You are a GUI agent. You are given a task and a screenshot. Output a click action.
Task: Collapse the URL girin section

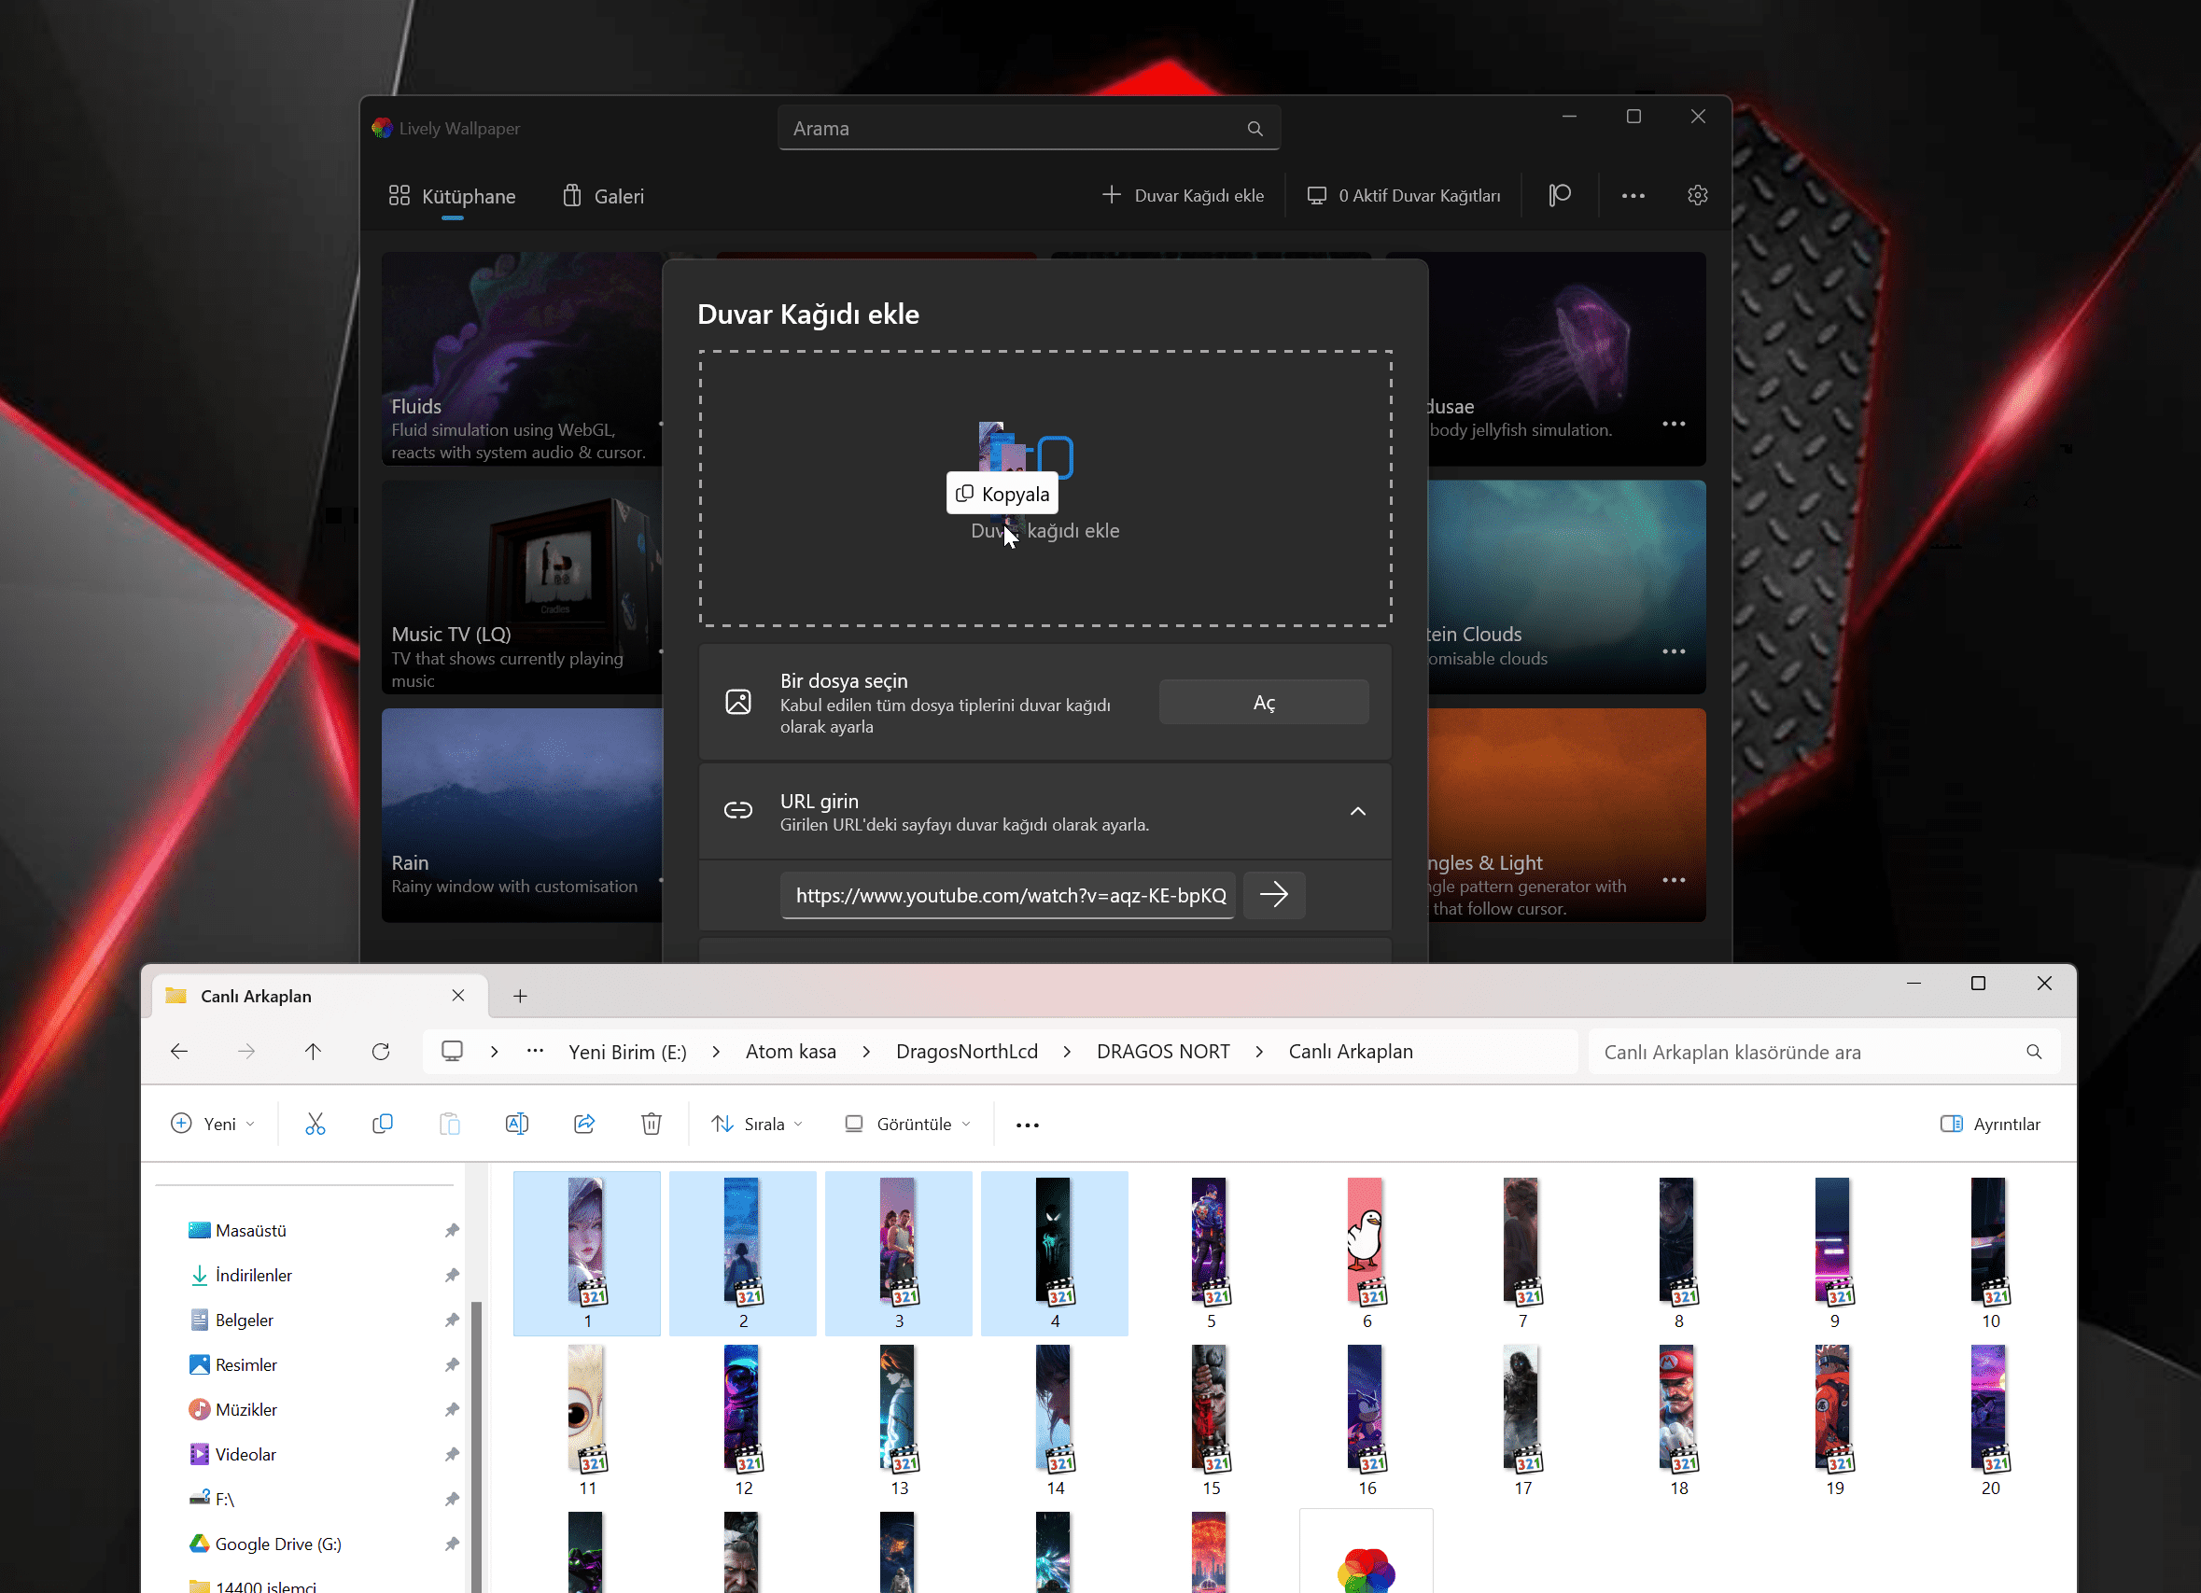(1358, 811)
